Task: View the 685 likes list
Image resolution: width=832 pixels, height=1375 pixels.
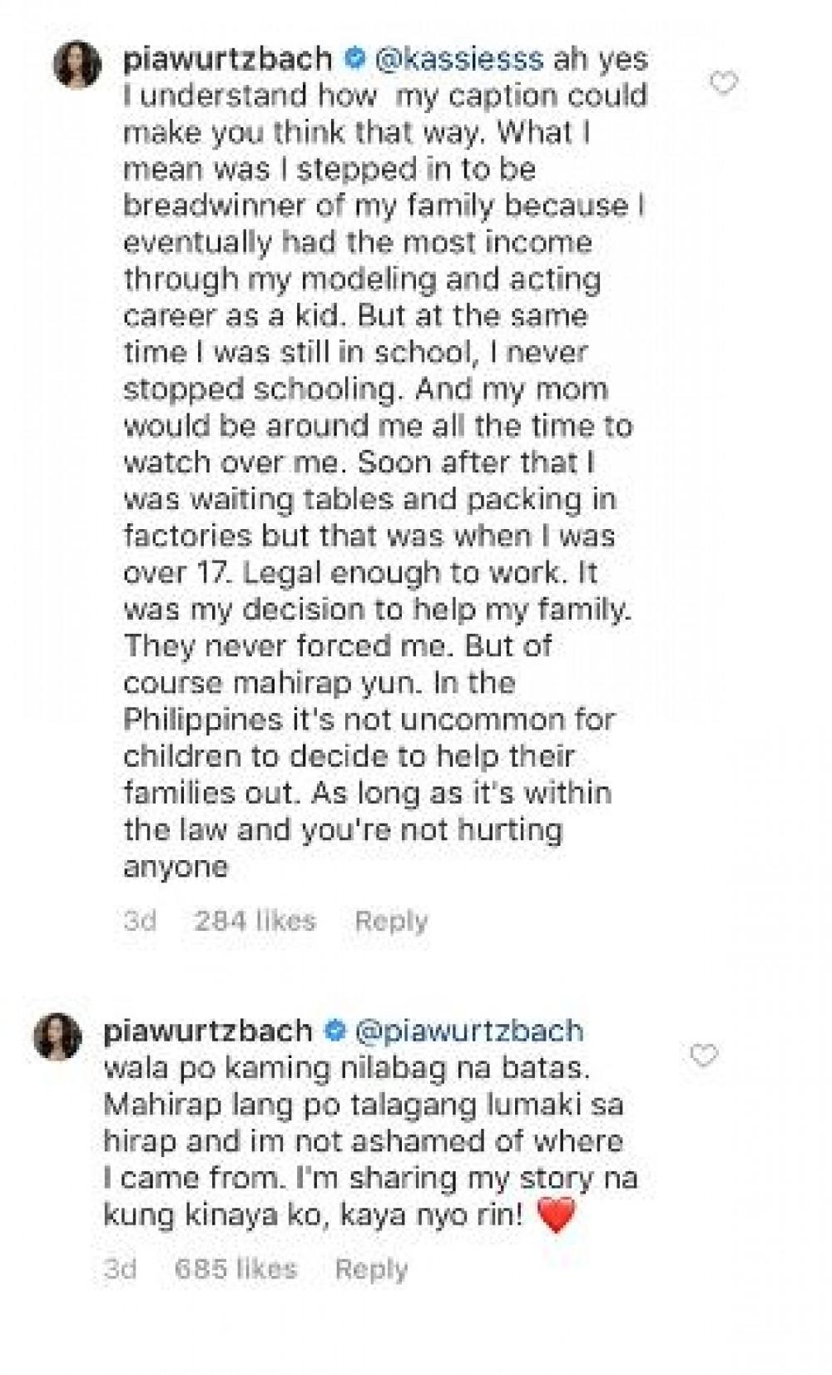Action: pyautogui.click(x=235, y=1269)
